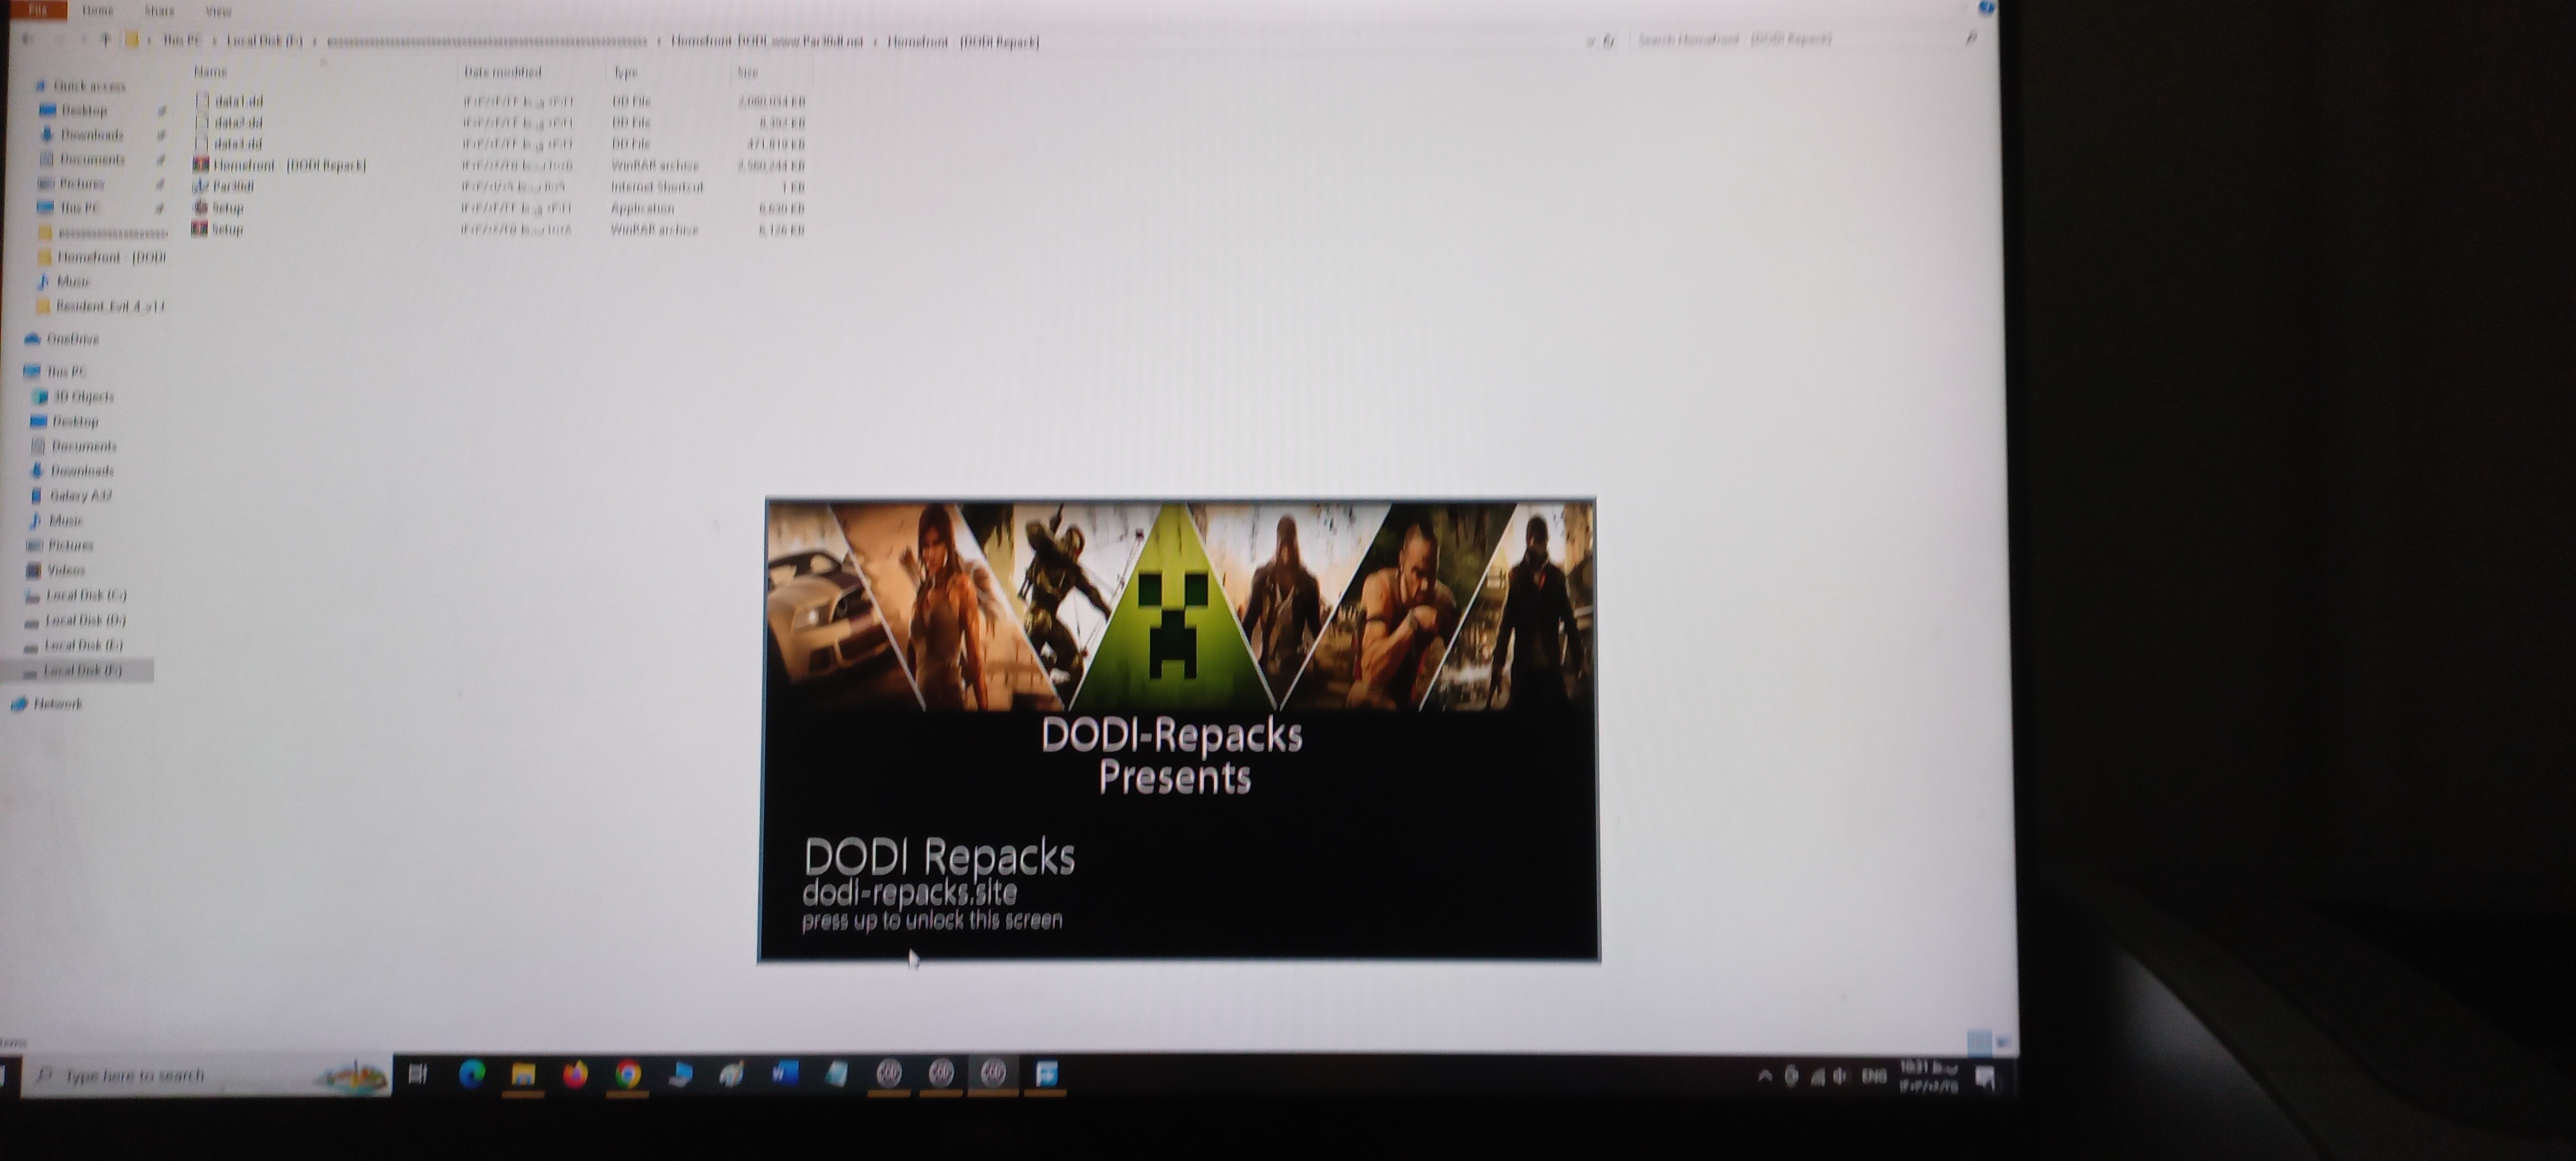Open the View ribbon tab
Image resolution: width=2576 pixels, height=1161 pixels.
tap(218, 11)
